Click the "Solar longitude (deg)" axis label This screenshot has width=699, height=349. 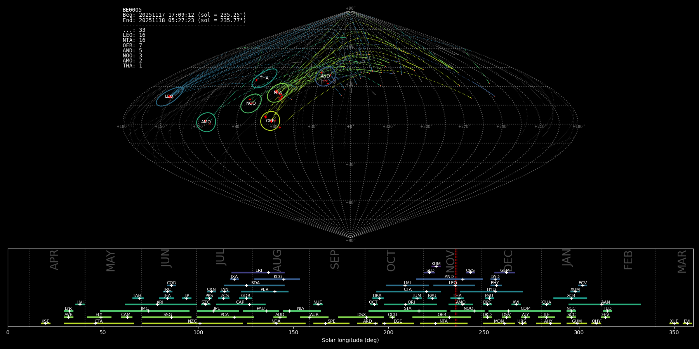pyautogui.click(x=350, y=340)
